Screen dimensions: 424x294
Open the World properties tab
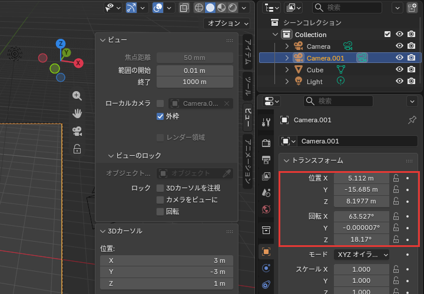[x=266, y=209]
